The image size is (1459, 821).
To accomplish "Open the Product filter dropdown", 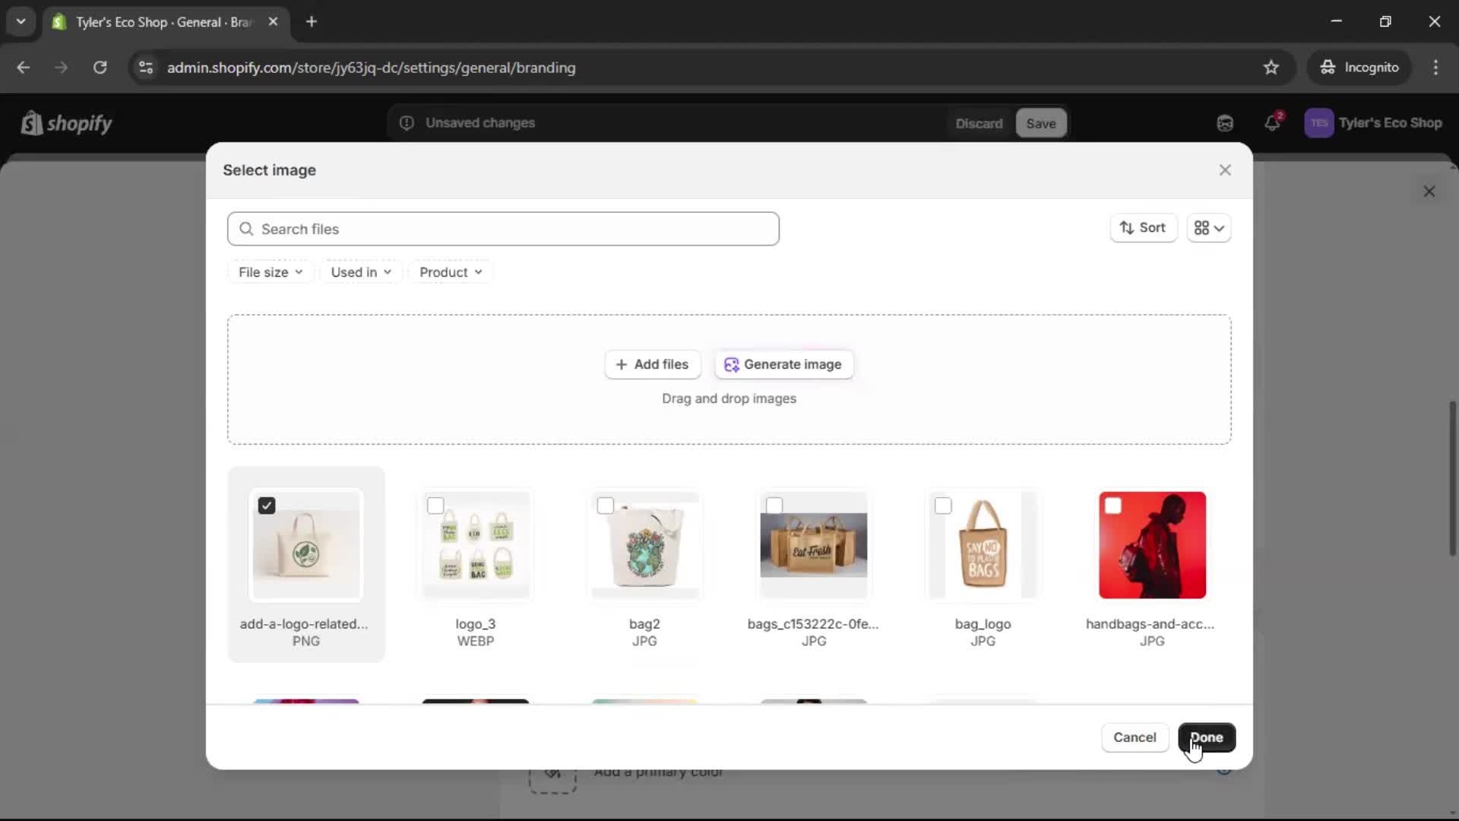I will tap(451, 272).
